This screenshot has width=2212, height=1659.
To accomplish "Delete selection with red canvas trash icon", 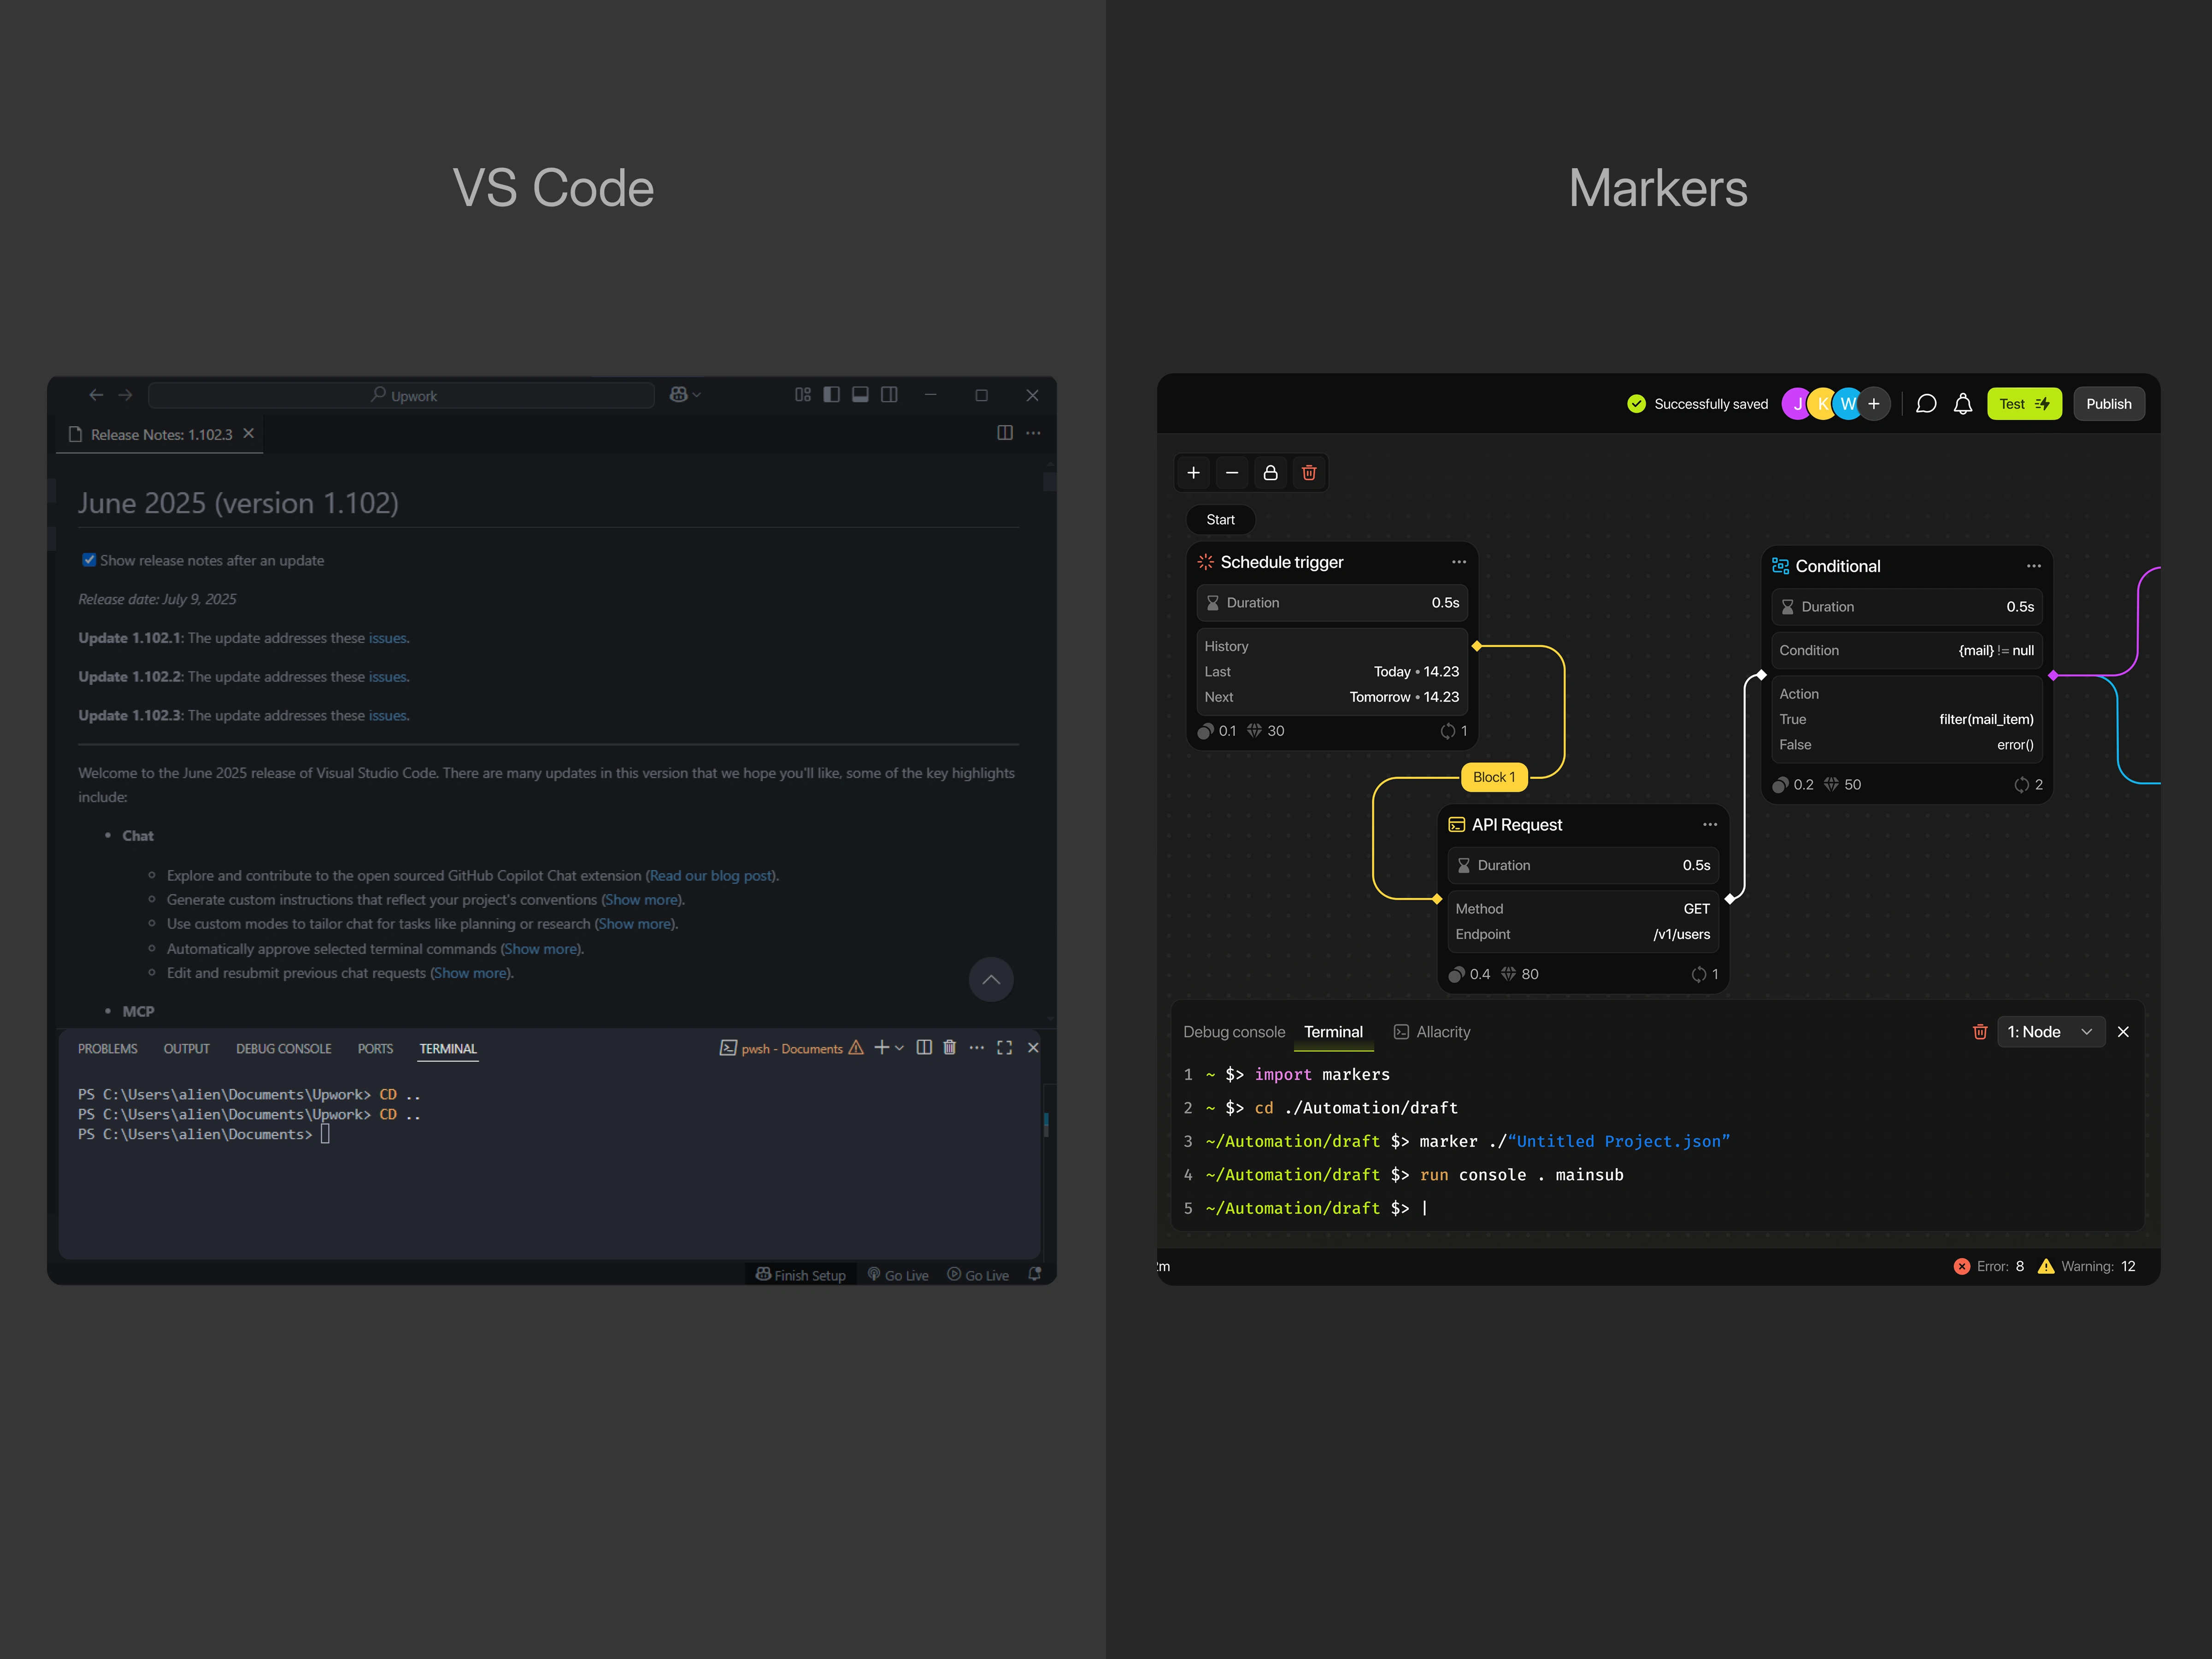I will coord(1309,473).
